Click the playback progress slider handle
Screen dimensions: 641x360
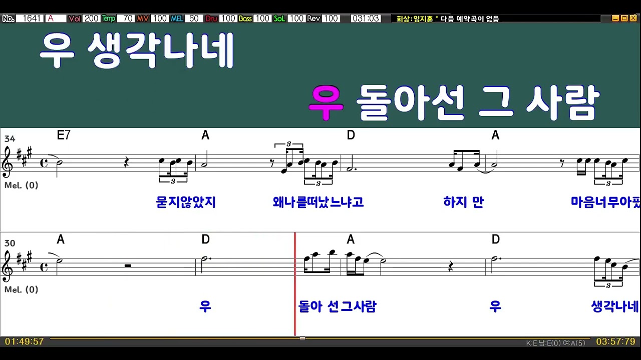click(x=302, y=338)
